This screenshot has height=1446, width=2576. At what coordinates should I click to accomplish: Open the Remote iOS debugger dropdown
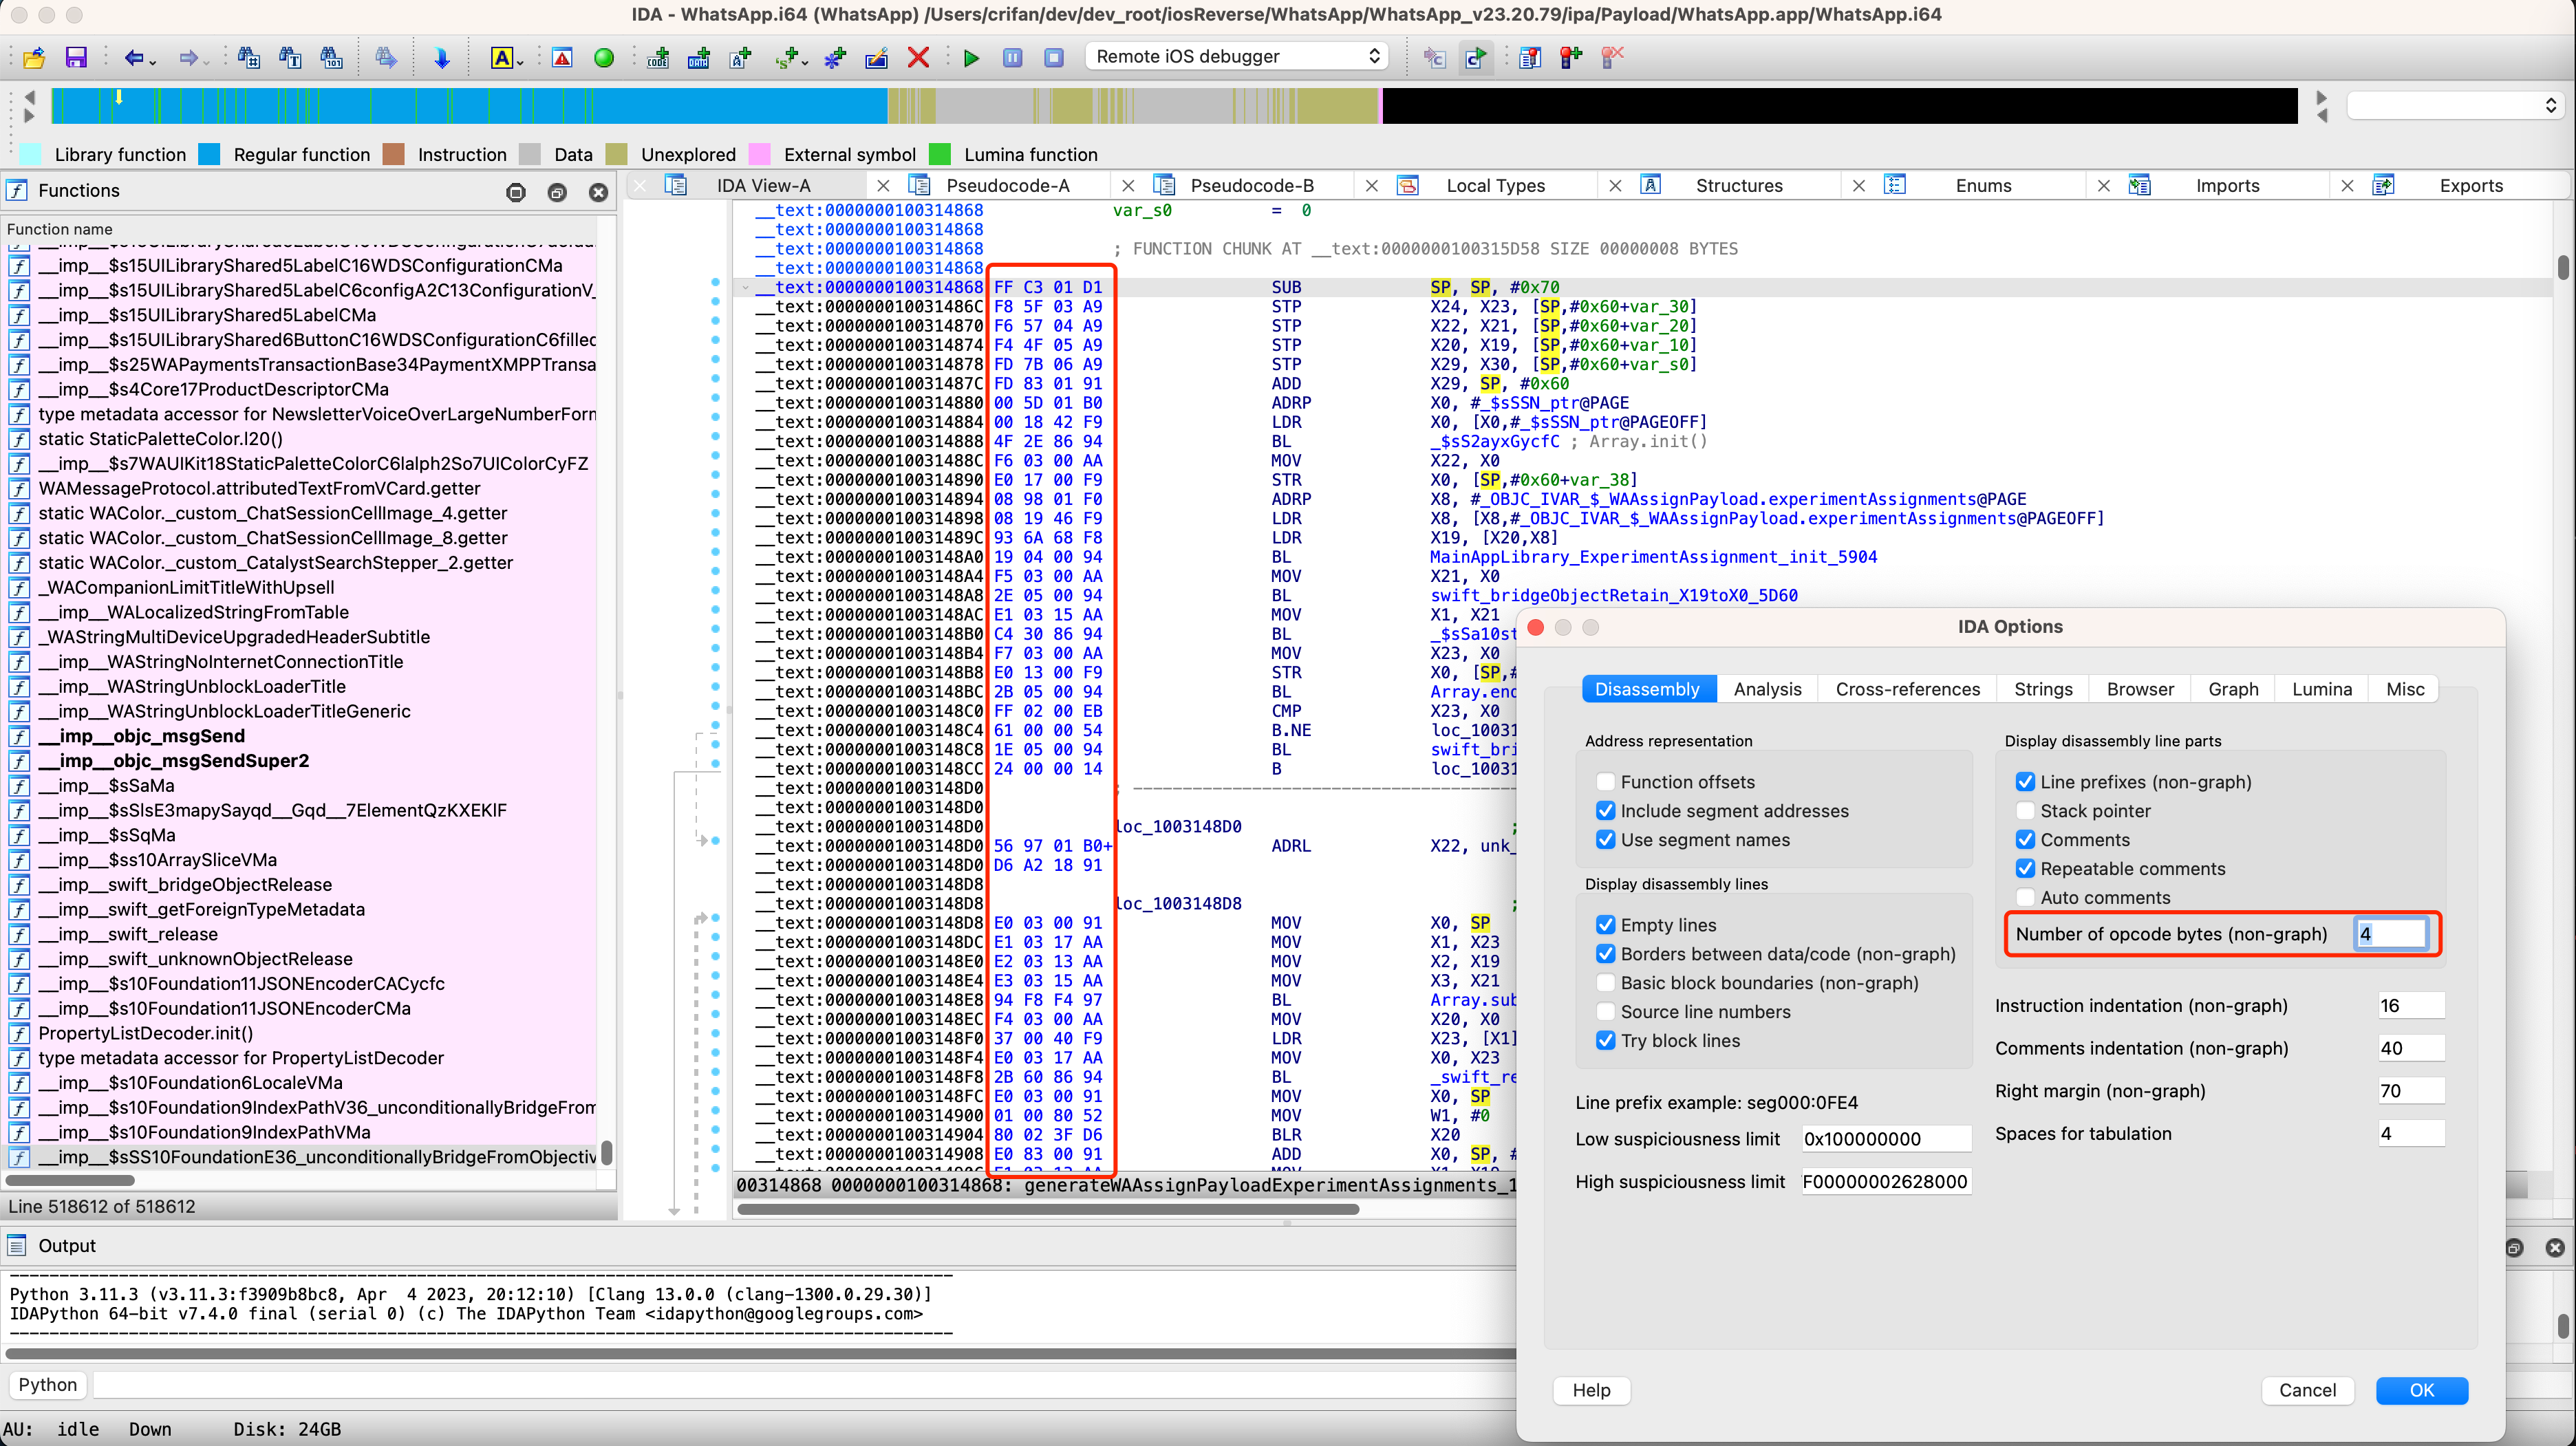tap(1236, 57)
